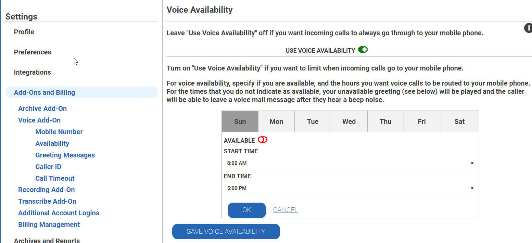
Task: Open Profile settings
Action: [24, 32]
